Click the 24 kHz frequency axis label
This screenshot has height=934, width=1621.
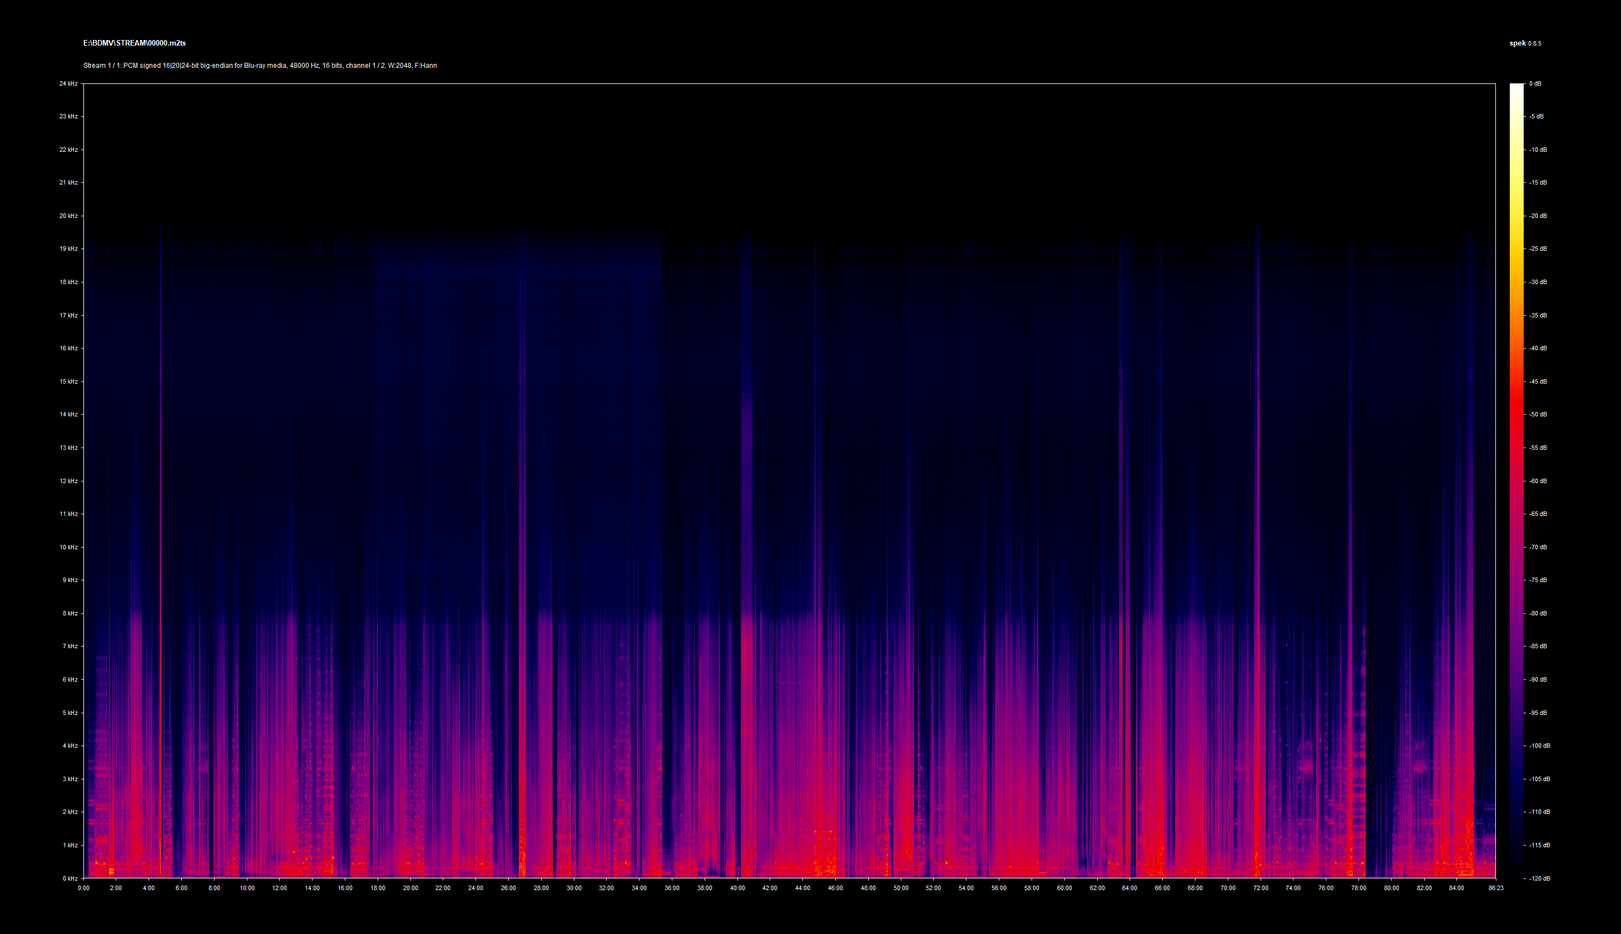[68, 83]
